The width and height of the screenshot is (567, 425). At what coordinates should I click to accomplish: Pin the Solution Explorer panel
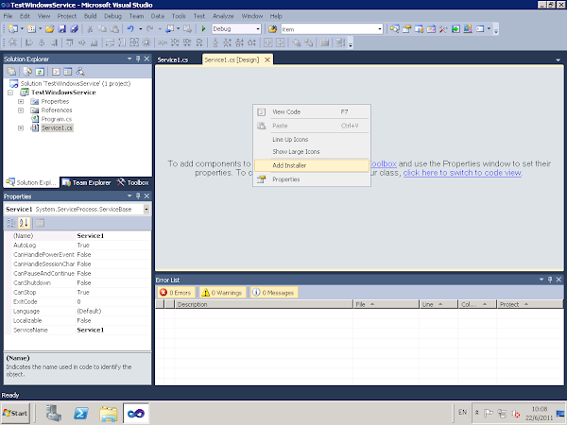(138, 59)
